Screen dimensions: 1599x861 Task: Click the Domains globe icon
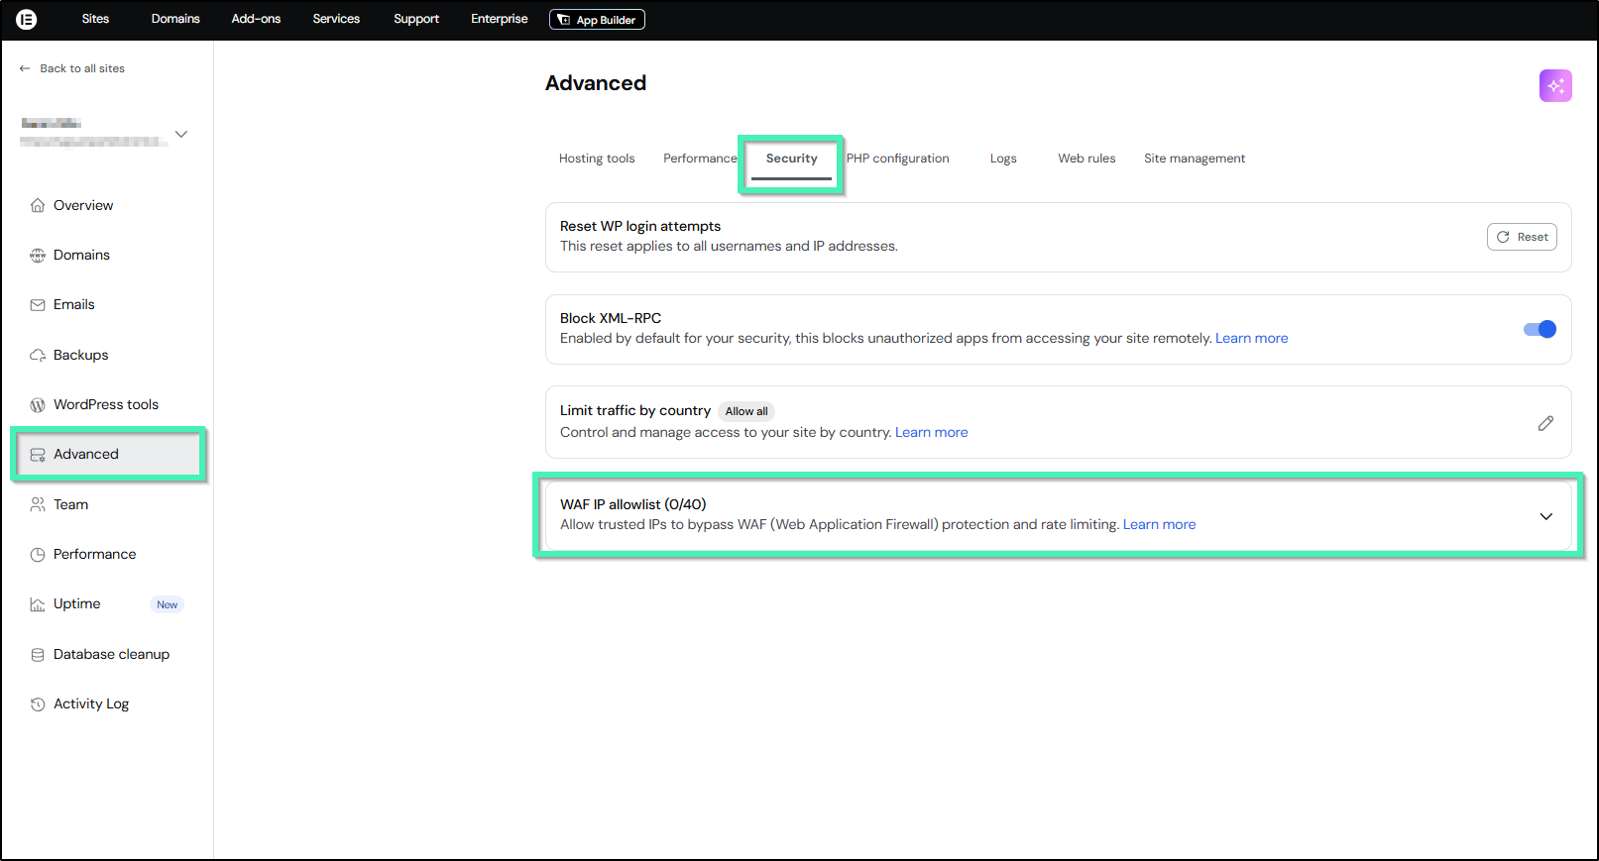[38, 256]
